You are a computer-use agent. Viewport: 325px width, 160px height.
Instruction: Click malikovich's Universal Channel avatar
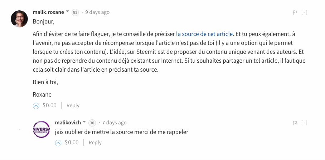[x=42, y=129]
